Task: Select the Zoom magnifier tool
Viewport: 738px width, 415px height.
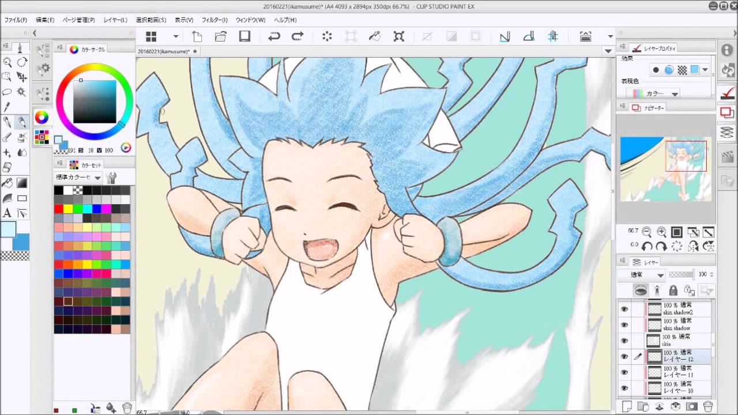Action: [x=7, y=62]
